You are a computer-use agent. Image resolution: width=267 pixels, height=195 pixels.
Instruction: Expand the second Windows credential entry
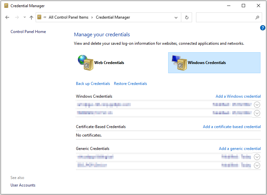coord(257,113)
